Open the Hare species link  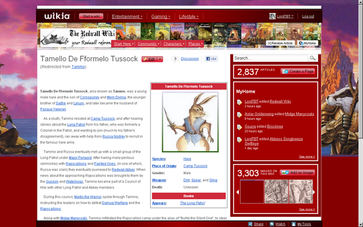pos(187,159)
